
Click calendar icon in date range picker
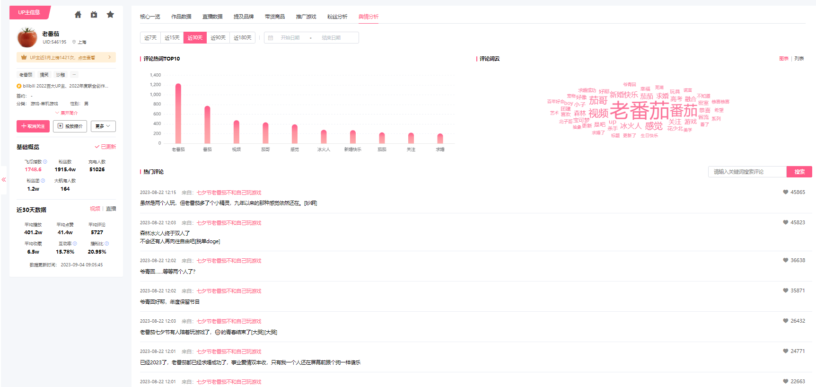(x=271, y=38)
